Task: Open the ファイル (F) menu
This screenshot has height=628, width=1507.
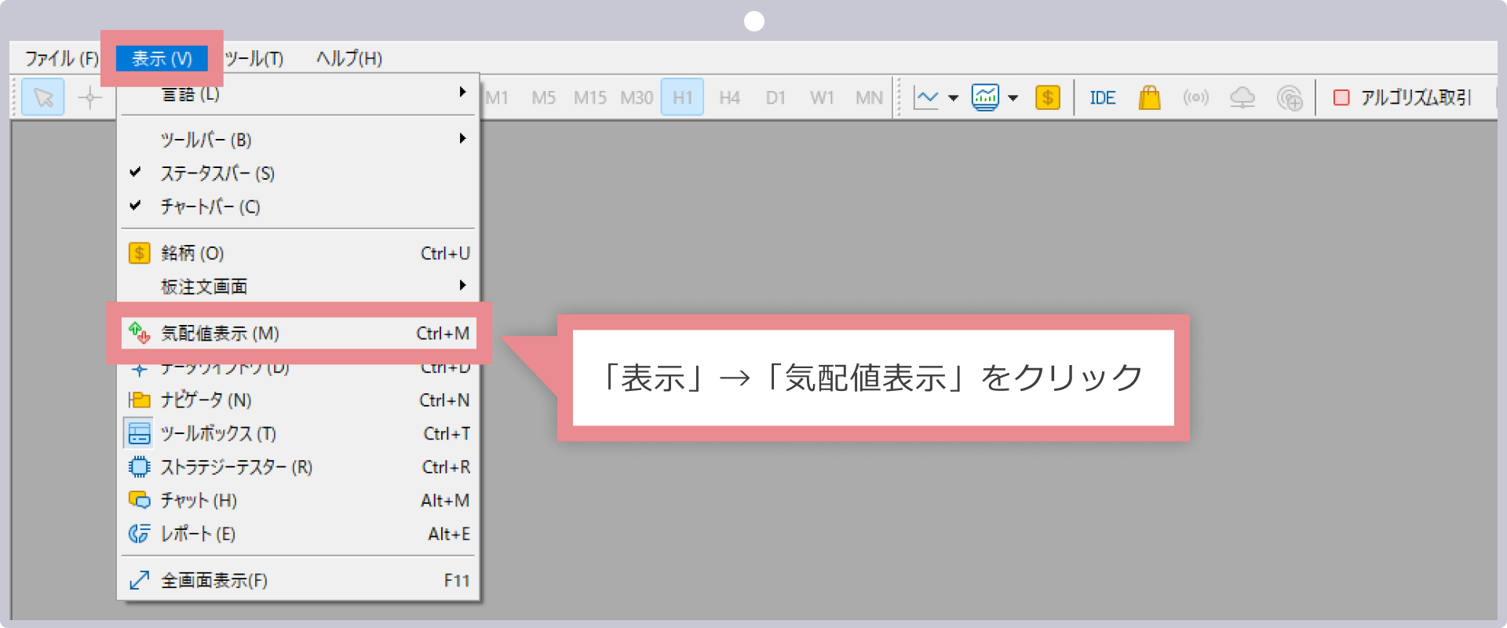Action: (x=61, y=59)
